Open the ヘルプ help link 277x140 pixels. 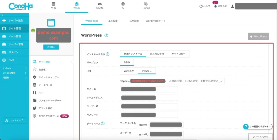click(205, 6)
